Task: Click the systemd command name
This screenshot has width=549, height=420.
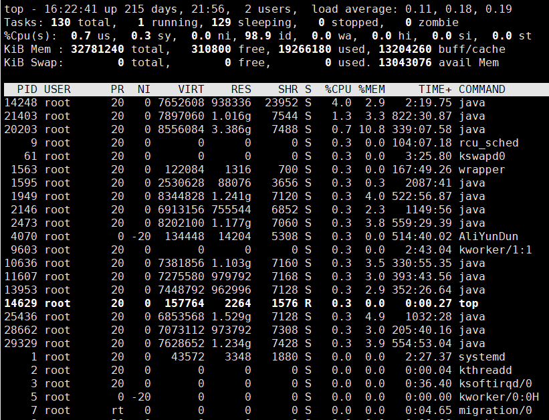Action: tap(481, 357)
